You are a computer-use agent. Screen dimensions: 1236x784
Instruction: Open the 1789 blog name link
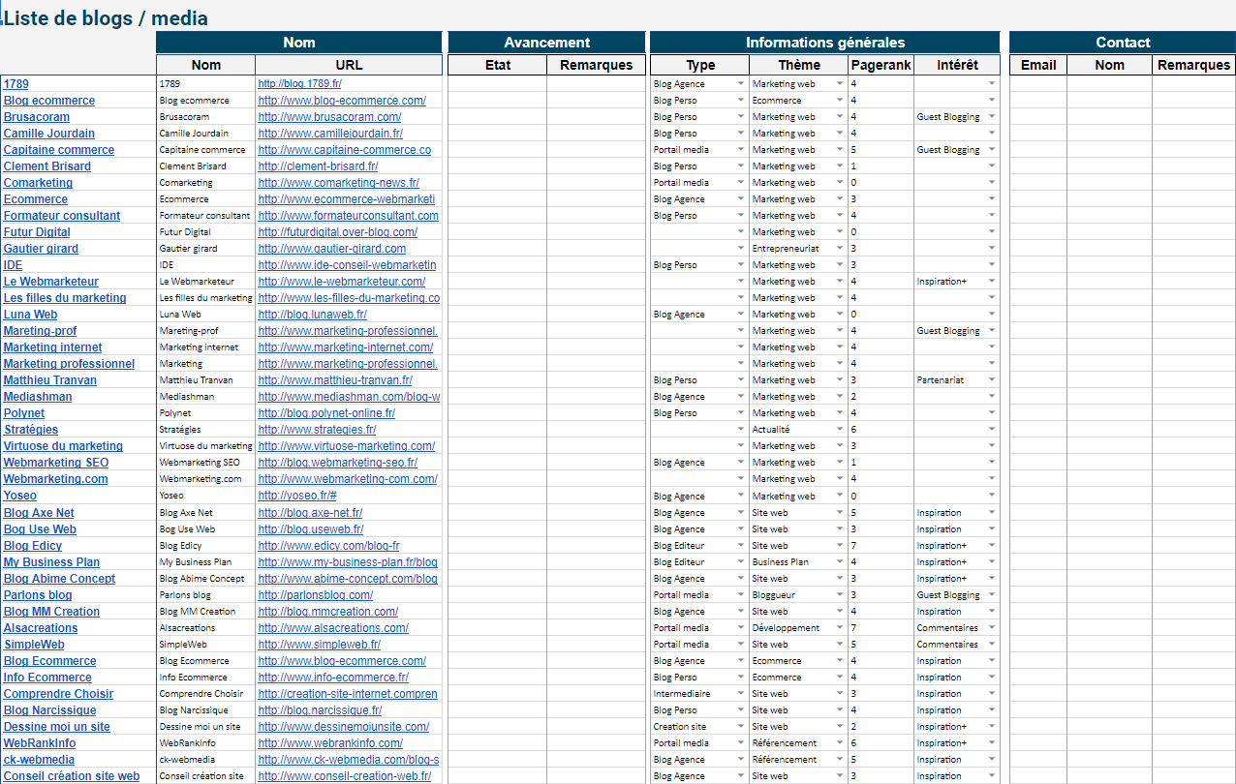(x=15, y=84)
